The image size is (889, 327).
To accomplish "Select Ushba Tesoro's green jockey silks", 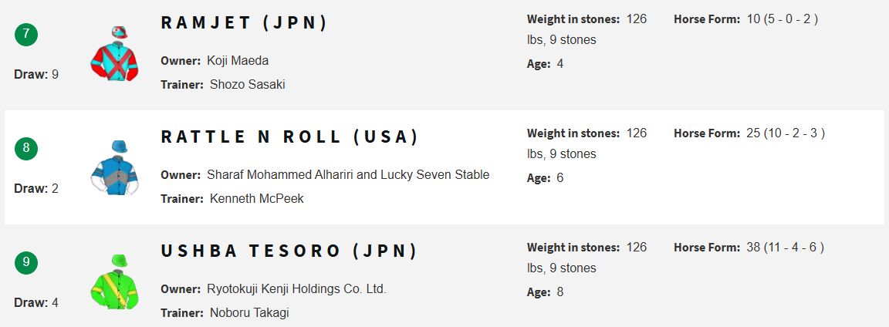I will 114,281.
